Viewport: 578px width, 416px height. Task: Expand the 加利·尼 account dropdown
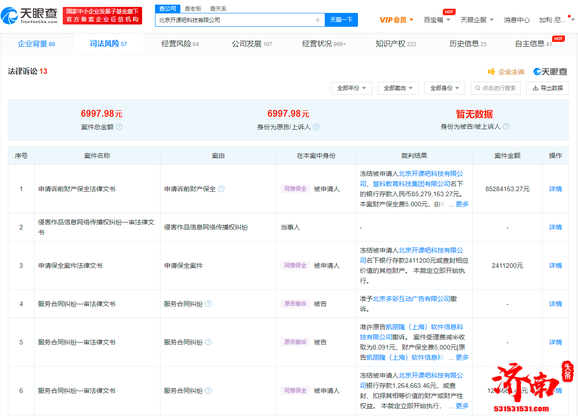[554, 20]
